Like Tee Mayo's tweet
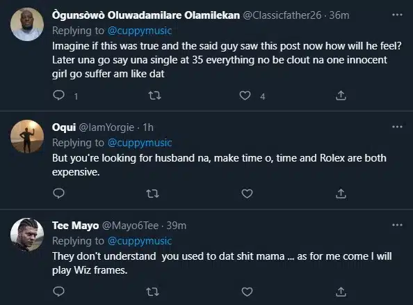This screenshot has height=305, width=413. coord(247,292)
